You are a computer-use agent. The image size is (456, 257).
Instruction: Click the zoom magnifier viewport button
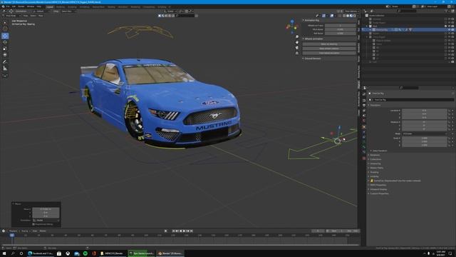pos(297,37)
